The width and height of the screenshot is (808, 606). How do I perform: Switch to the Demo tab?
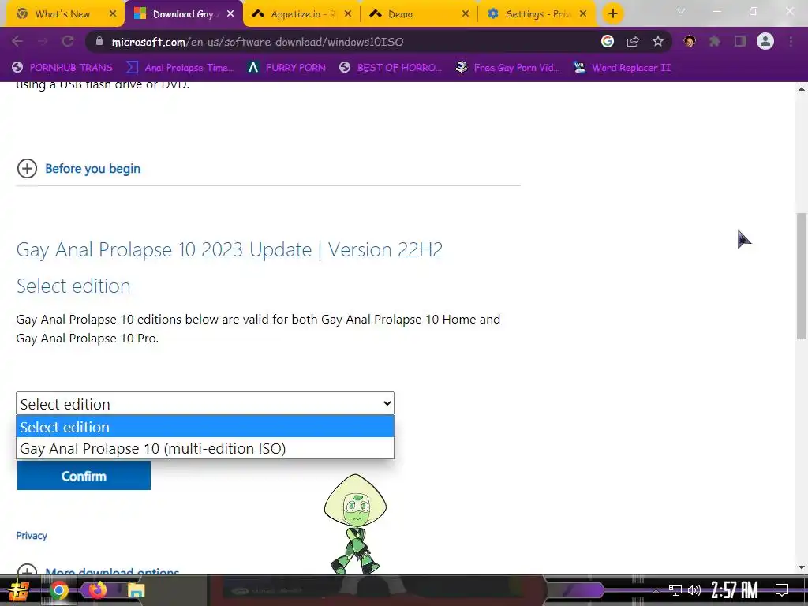[x=417, y=14]
